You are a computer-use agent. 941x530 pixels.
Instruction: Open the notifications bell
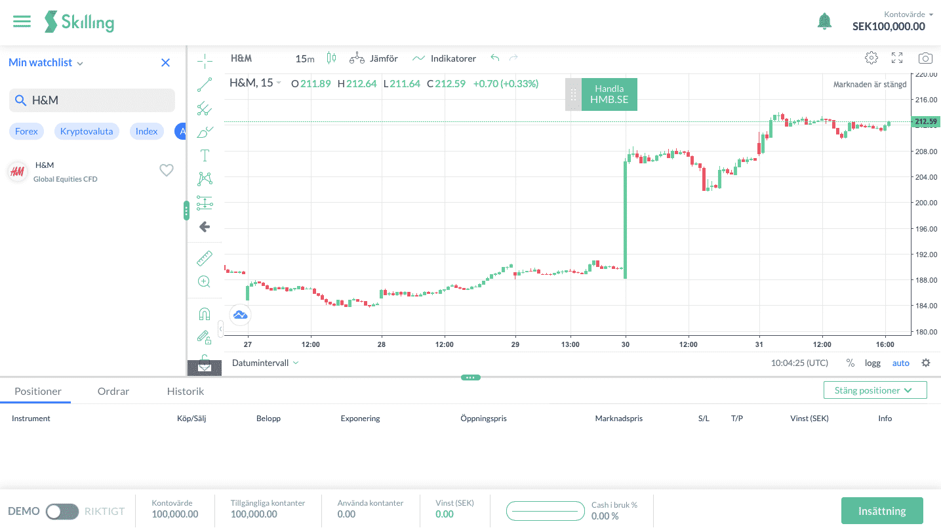coord(824,22)
